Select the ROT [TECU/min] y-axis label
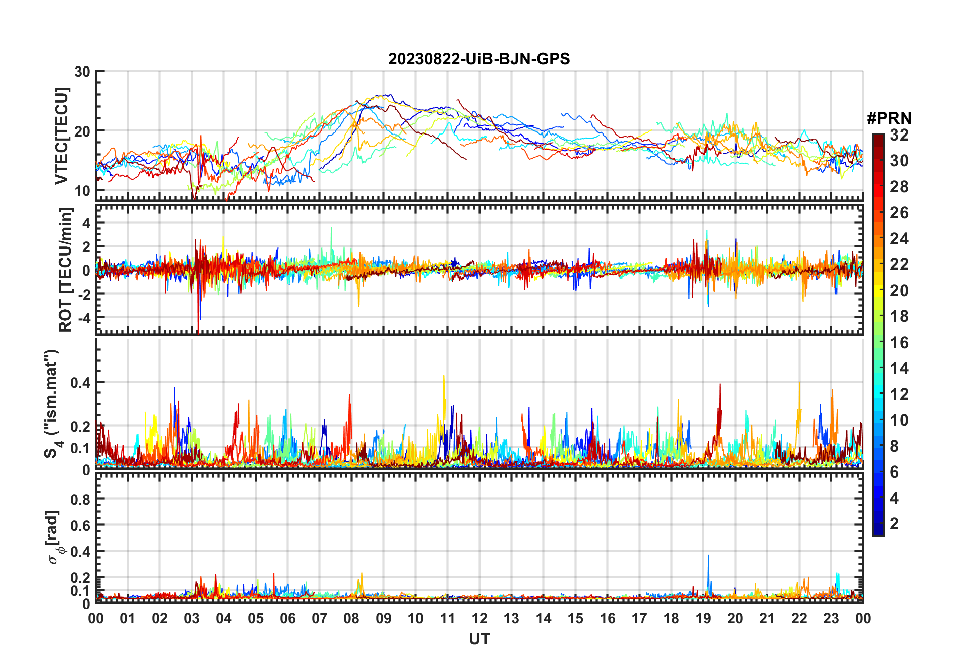The height and width of the screenshot is (670, 959). tap(65, 270)
